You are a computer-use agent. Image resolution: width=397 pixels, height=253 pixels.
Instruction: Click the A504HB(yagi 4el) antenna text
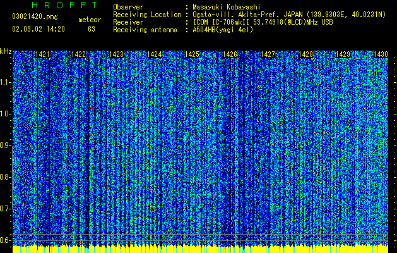[223, 30]
